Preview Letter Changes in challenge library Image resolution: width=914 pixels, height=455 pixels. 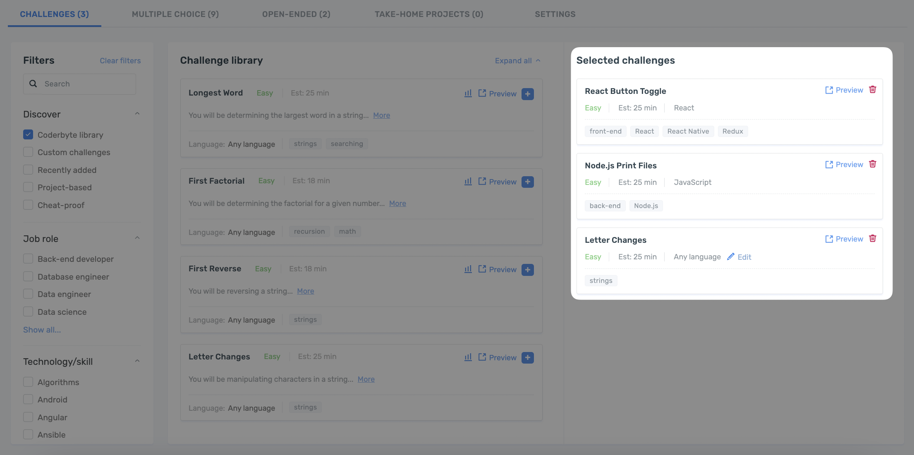click(x=497, y=357)
